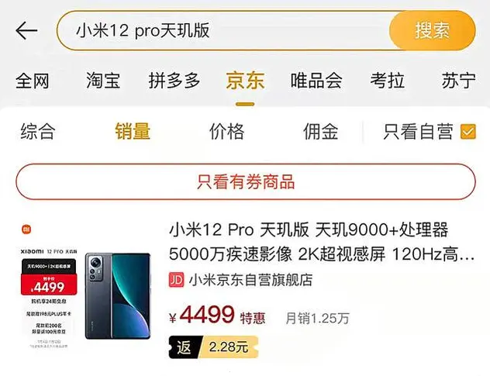This screenshot has width=490, height=376.
Task: Click the orange 搜索 search button
Action: (x=433, y=30)
